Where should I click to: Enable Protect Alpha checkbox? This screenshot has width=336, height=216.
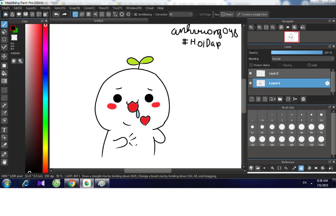pyautogui.click(x=251, y=65)
